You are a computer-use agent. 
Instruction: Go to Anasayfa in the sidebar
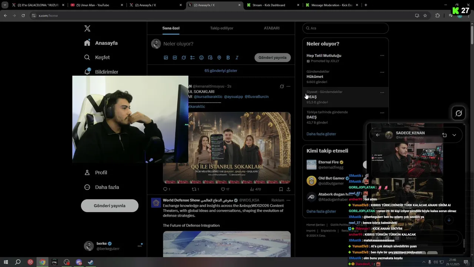(x=101, y=43)
